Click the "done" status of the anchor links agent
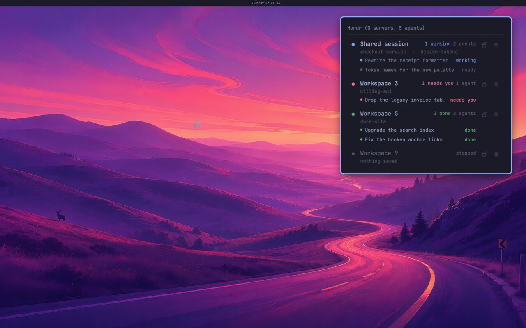526x328 pixels. pos(471,139)
